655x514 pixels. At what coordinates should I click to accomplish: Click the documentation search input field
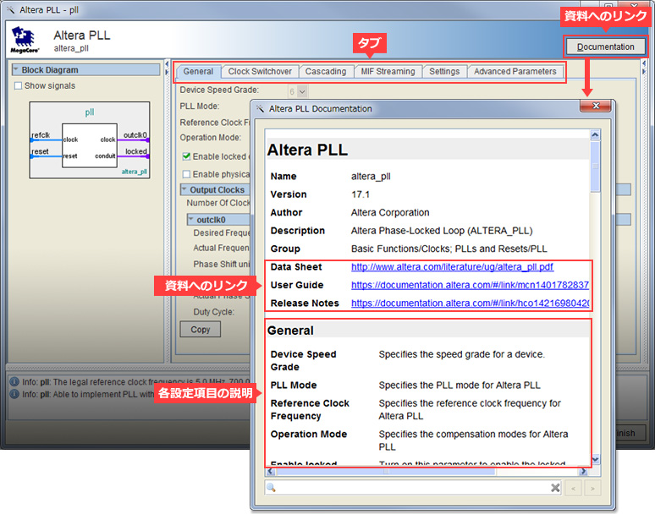click(414, 487)
